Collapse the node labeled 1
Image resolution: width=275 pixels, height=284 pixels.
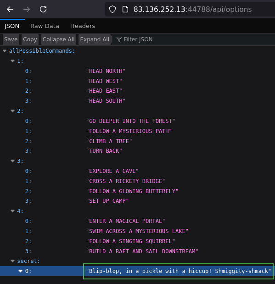click(13, 61)
